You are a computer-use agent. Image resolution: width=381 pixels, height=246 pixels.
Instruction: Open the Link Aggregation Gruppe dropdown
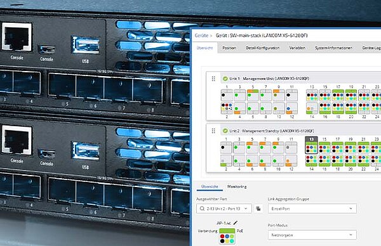tap(312, 209)
